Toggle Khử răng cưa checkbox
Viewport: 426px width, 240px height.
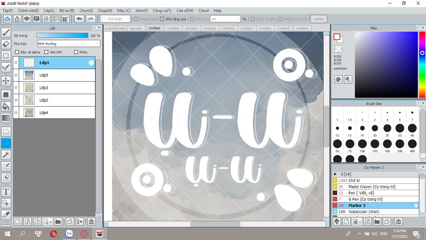point(162,19)
